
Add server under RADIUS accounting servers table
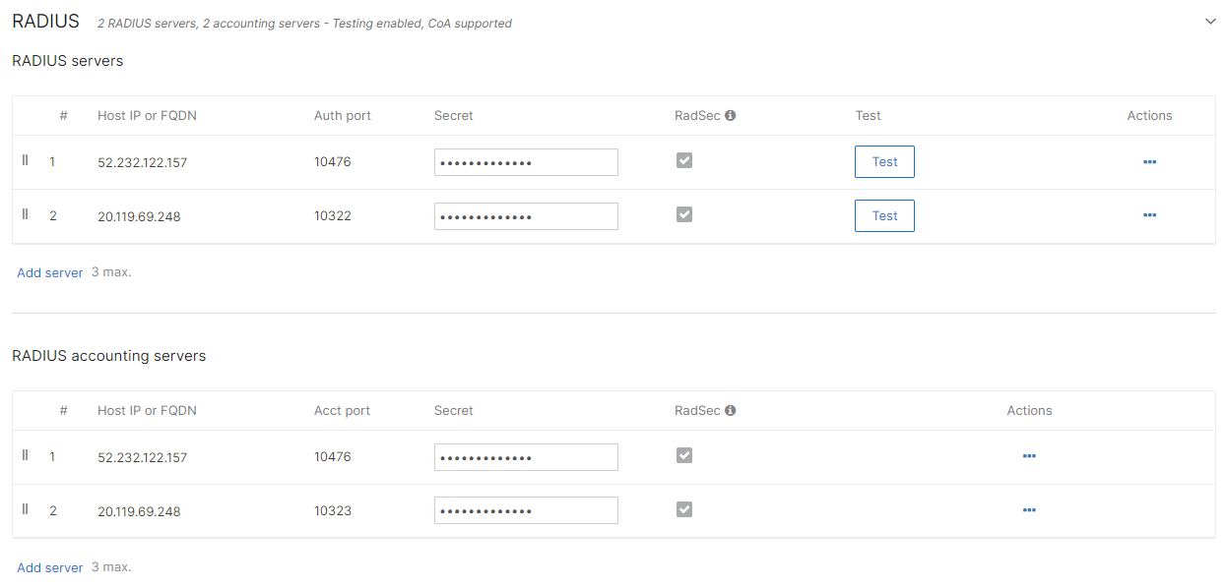50,567
